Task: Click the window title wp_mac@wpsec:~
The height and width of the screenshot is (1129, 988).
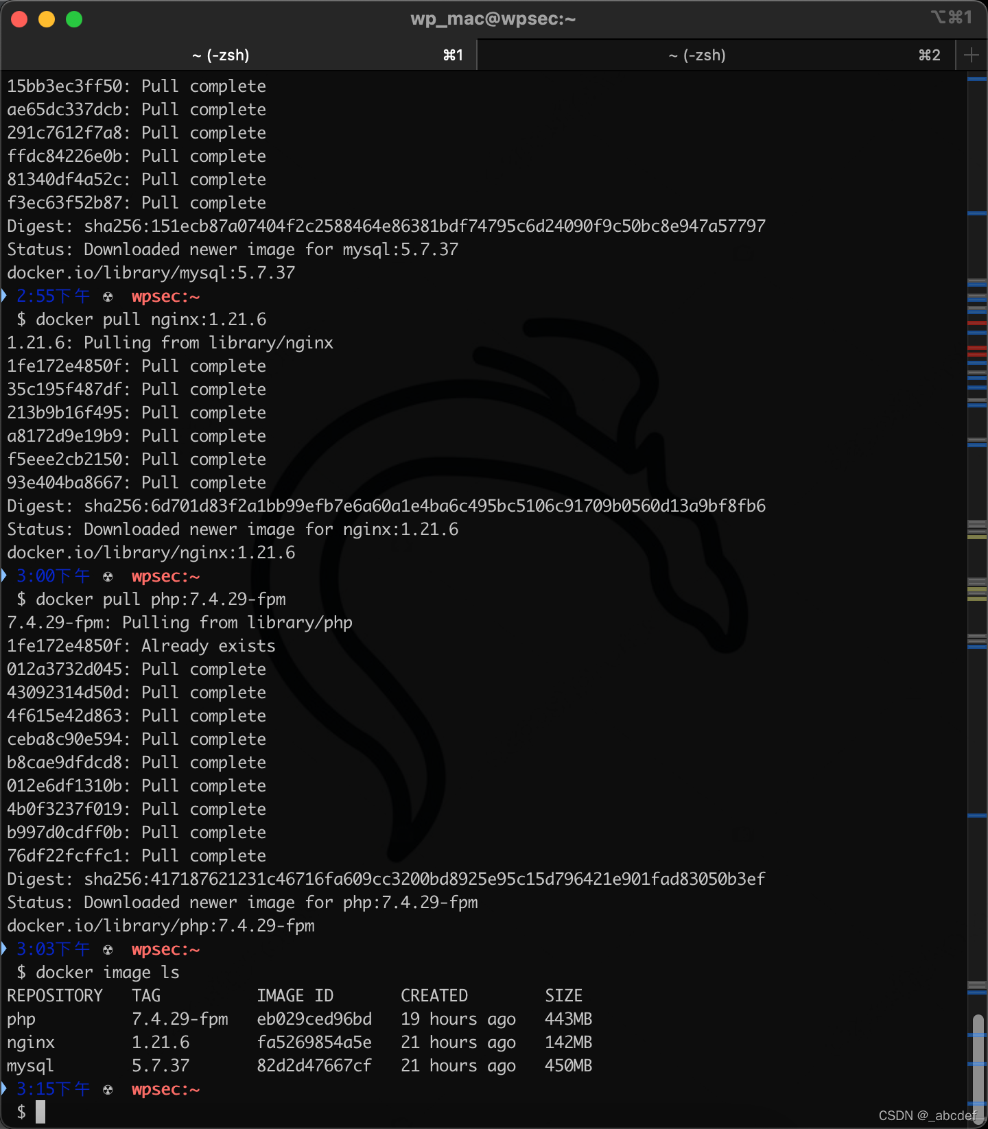Action: click(493, 19)
